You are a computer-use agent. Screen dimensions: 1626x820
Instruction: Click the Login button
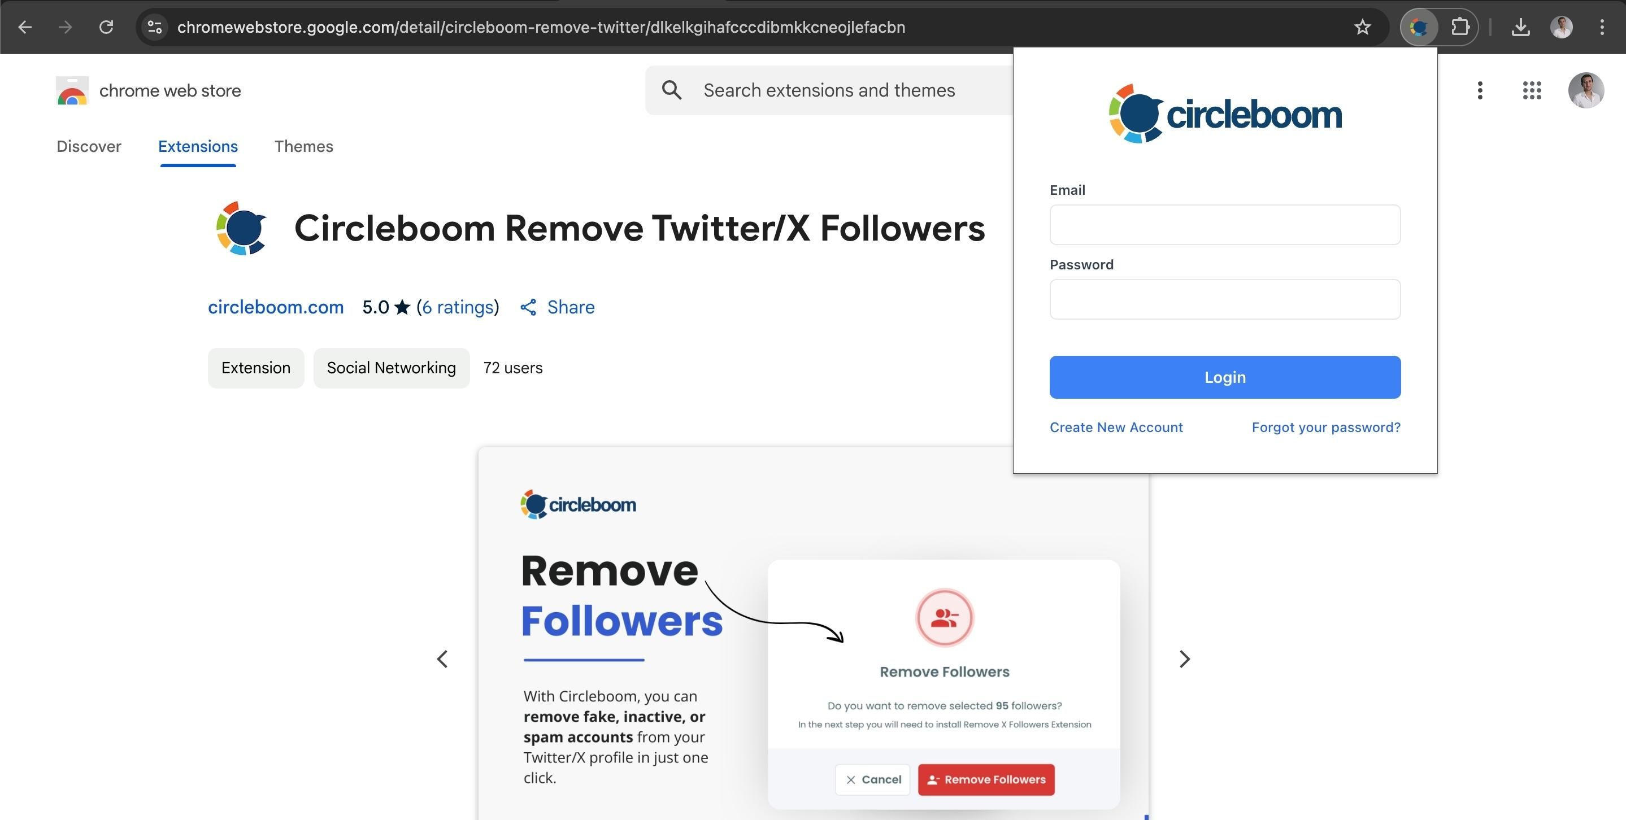point(1225,377)
